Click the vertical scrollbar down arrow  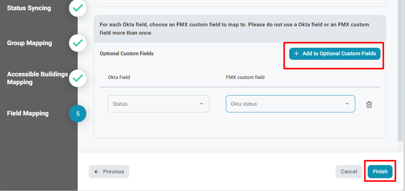click(x=400, y=149)
